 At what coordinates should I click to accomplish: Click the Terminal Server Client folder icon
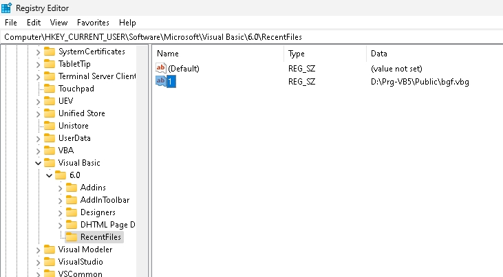click(x=50, y=76)
